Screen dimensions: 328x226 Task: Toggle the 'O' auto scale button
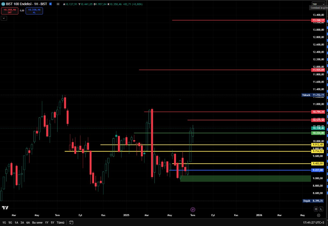click(x=316, y=209)
